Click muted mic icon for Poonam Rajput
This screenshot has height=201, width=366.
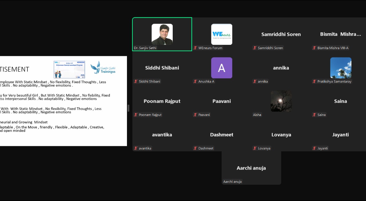coord(136,115)
